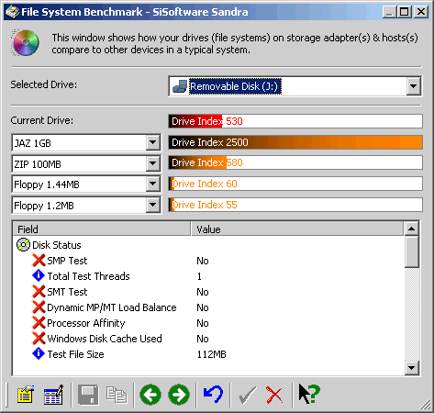Expand the JAZ 1GB reference dropdown
Image resolution: width=434 pixels, height=413 pixels.
coord(152,142)
